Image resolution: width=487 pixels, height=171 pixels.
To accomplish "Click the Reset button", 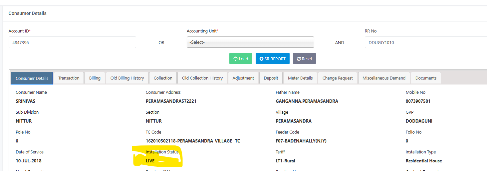I will coord(304,59).
